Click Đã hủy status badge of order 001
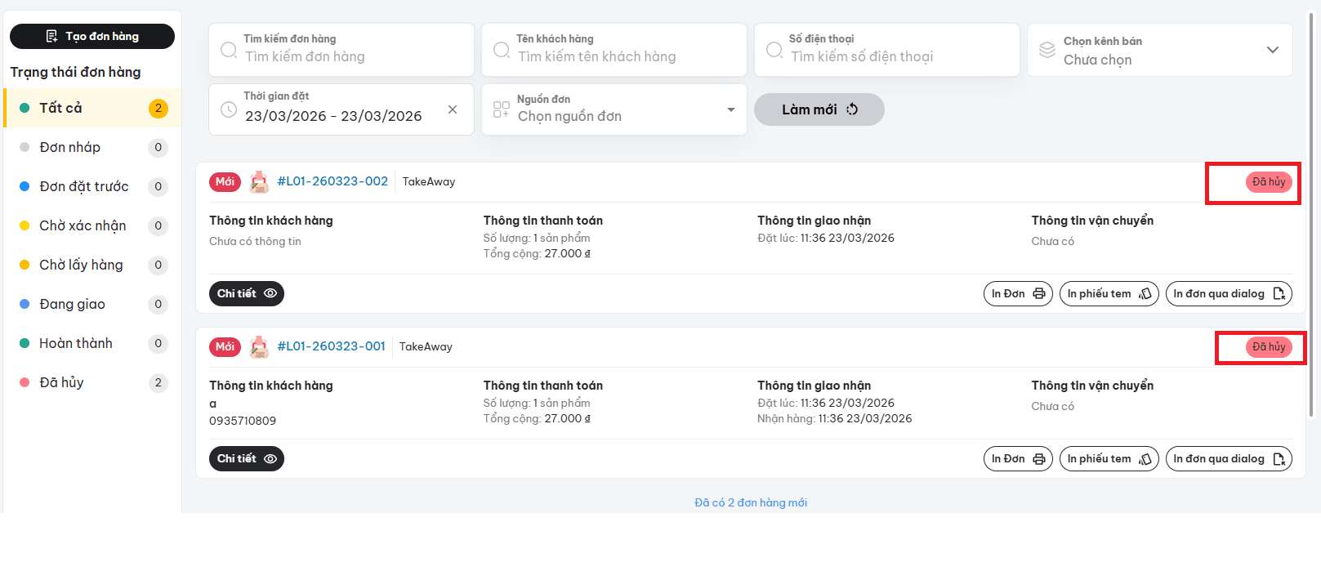The image size is (1321, 580). tap(1269, 346)
